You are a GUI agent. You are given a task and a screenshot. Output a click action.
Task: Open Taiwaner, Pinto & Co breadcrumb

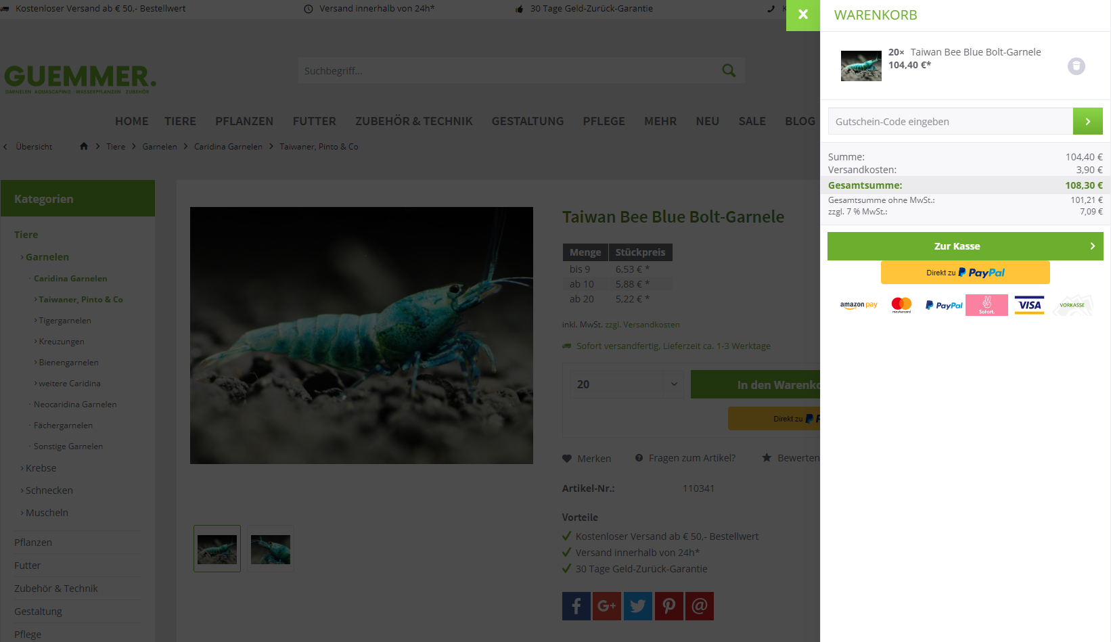319,147
